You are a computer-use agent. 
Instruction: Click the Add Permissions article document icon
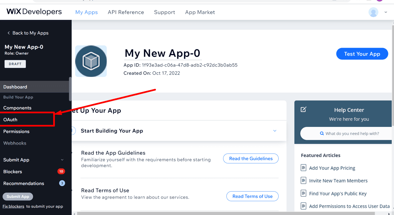(x=304, y=206)
